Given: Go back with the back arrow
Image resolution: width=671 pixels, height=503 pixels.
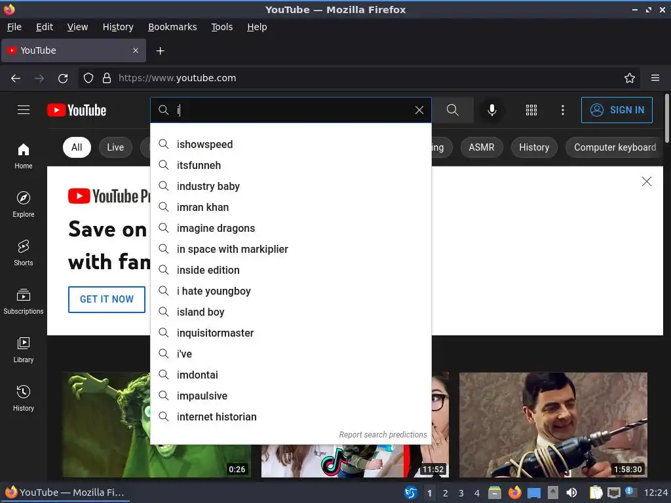Looking at the screenshot, I should click(16, 78).
